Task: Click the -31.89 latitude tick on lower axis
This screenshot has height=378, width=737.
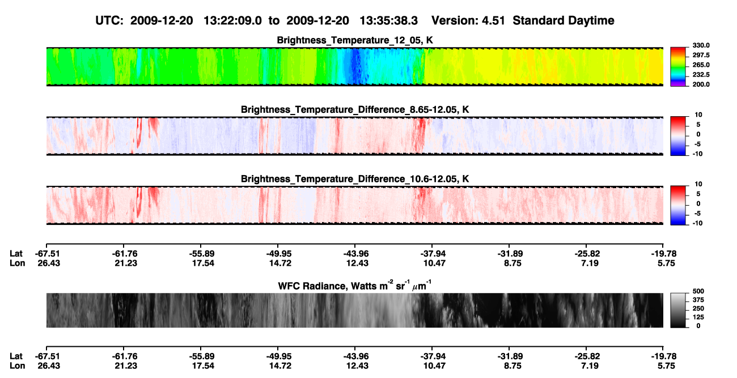Action: tap(509, 356)
